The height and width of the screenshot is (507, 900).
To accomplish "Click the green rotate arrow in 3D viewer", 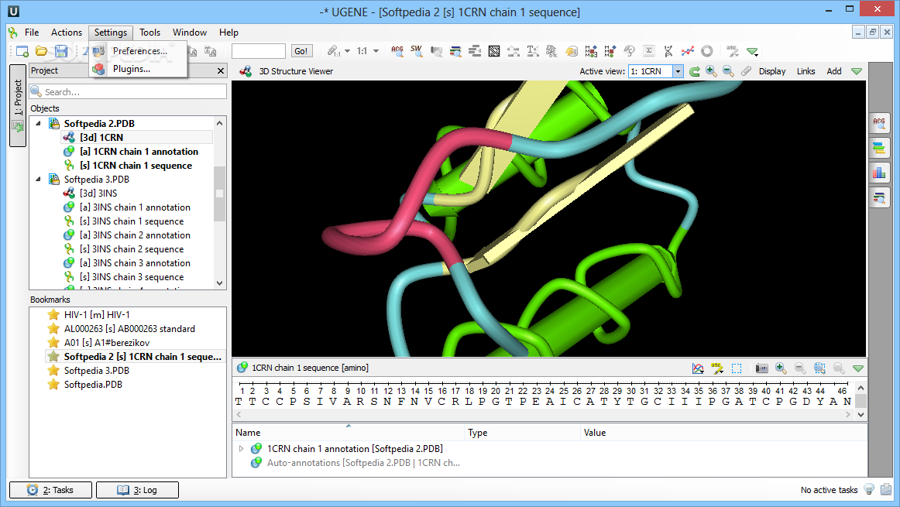I will (695, 71).
